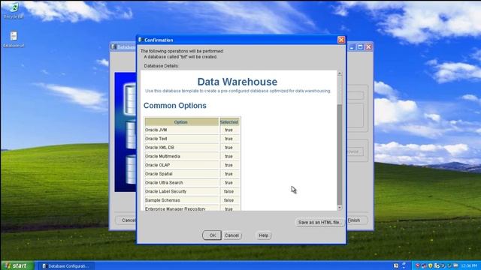
Task: Click the Database Configuration window title icon
Action: [x=113, y=46]
